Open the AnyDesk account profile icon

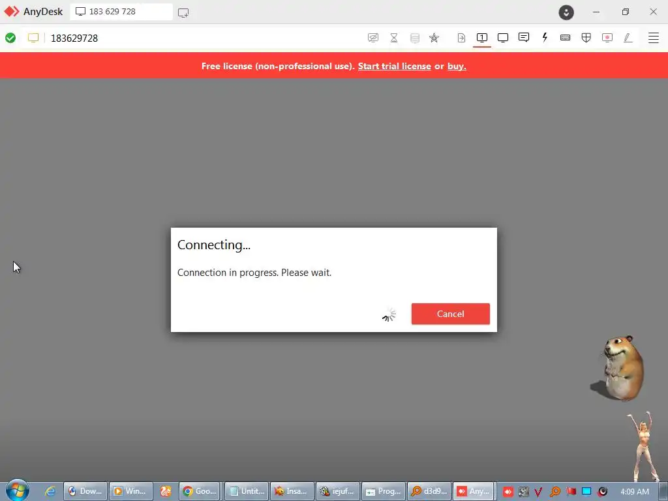click(x=566, y=12)
